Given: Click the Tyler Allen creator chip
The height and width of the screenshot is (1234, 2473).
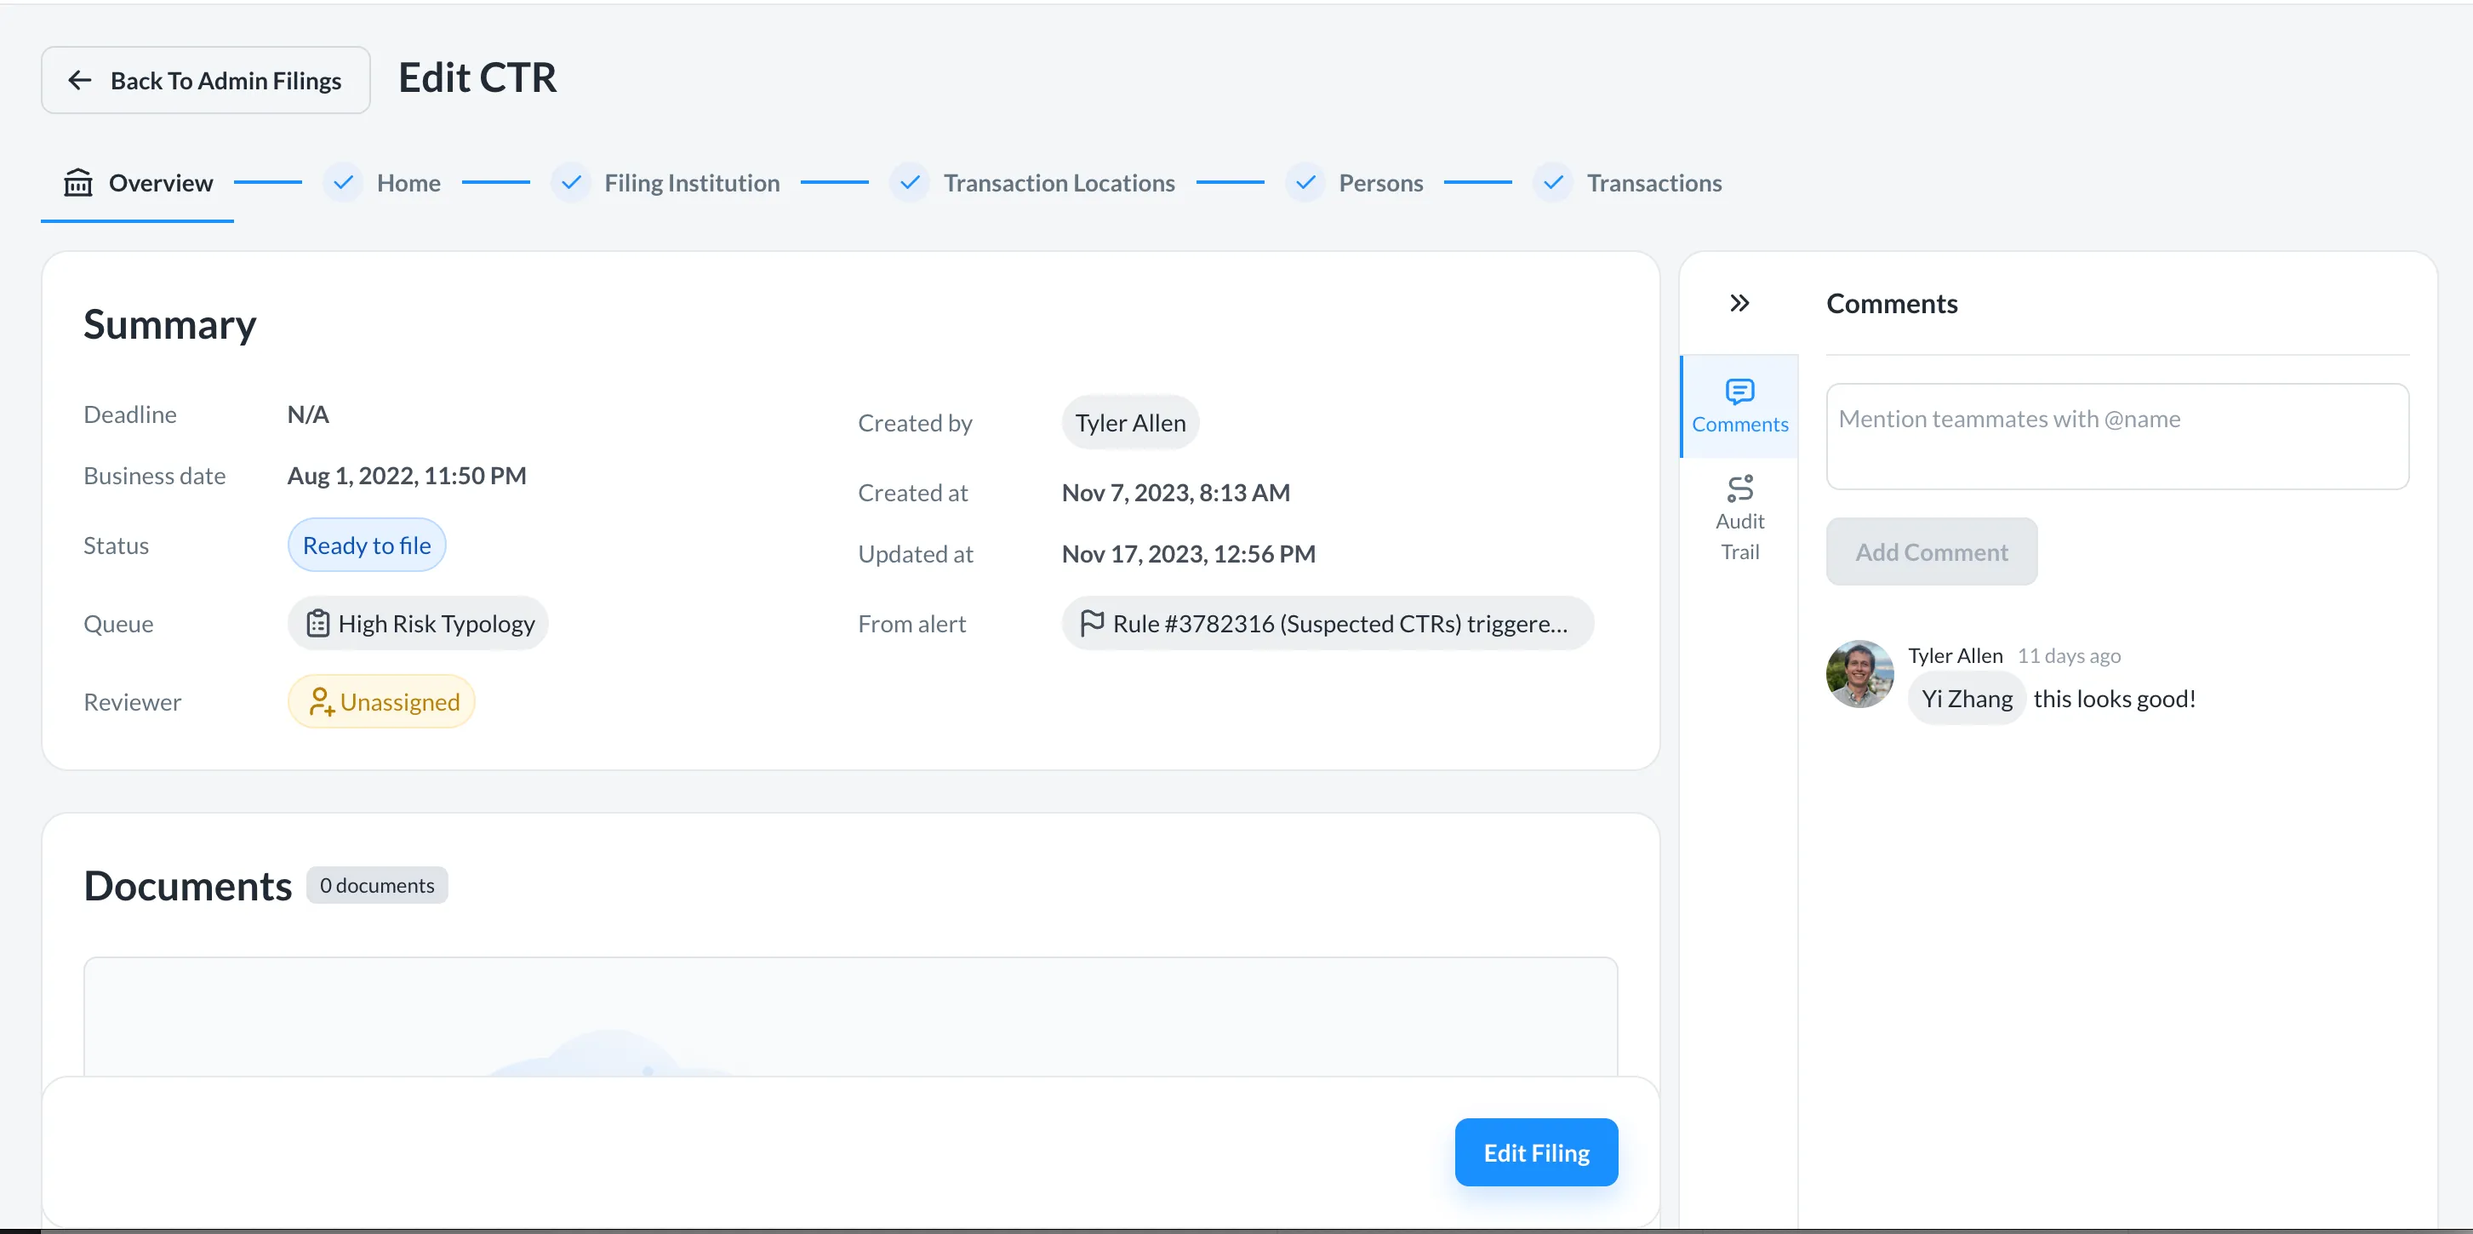Looking at the screenshot, I should point(1130,424).
